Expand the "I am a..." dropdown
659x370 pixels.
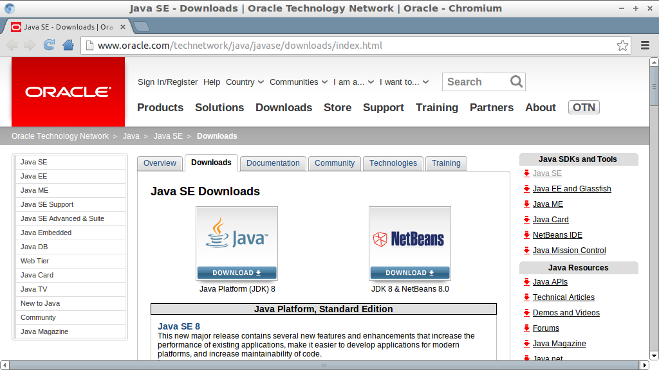click(x=353, y=82)
